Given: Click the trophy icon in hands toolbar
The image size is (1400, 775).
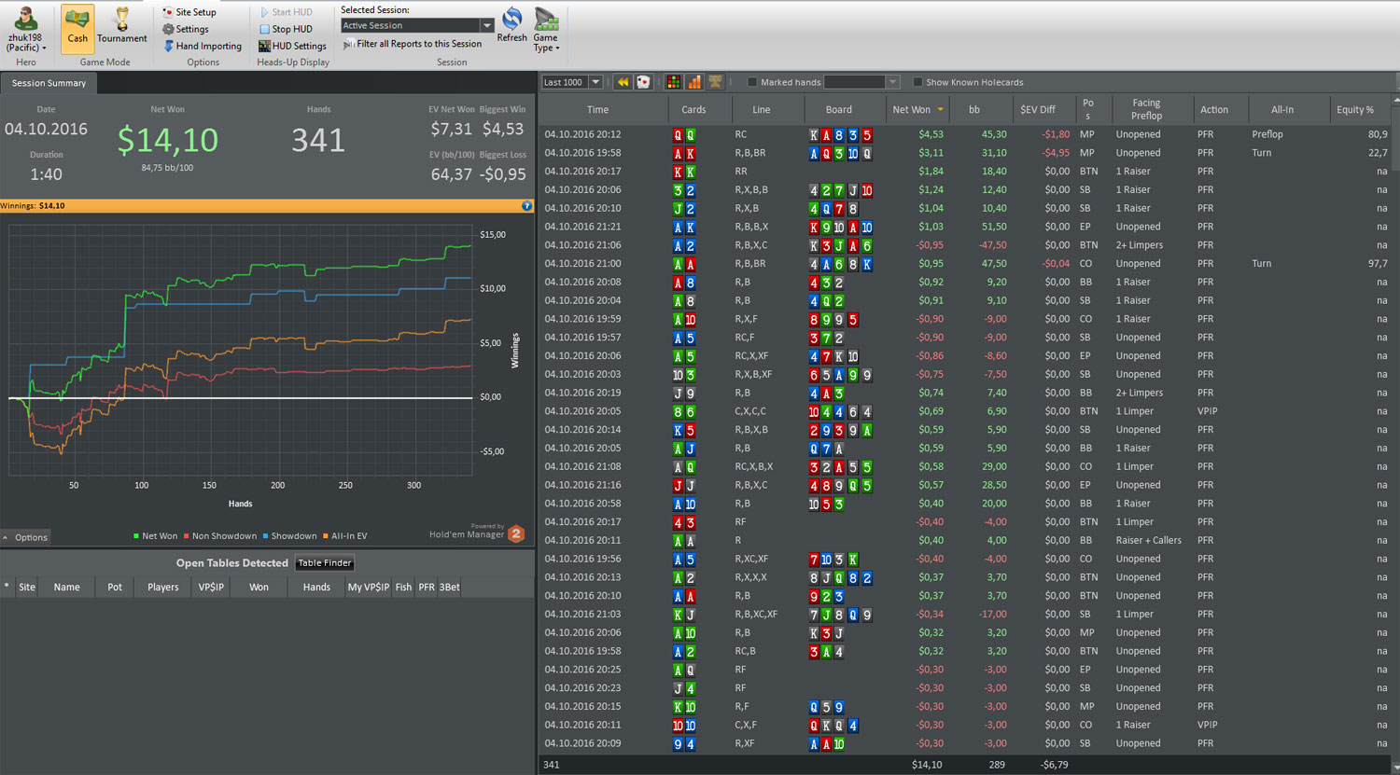Looking at the screenshot, I should 715,82.
